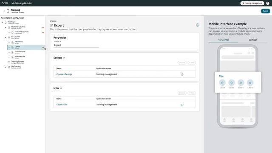The height and width of the screenshot is (153, 272).
Task: Open the help question mark icon
Action: tap(268, 3)
